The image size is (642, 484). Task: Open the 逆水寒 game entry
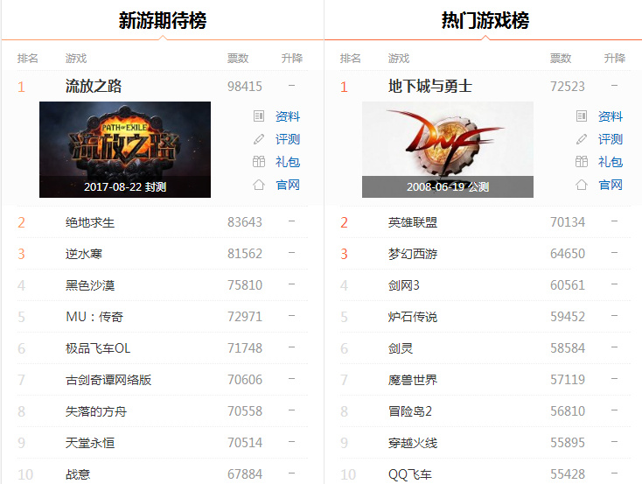click(83, 254)
